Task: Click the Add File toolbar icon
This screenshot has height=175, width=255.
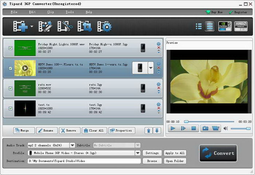Action: click(20, 27)
